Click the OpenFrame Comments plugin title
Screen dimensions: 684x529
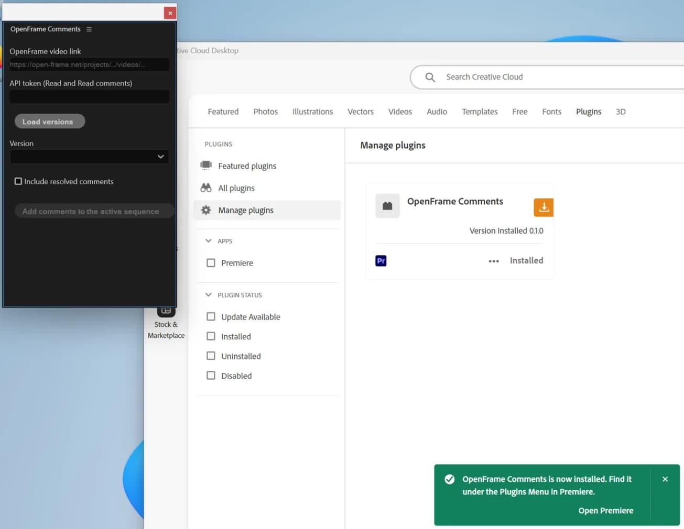pos(455,201)
